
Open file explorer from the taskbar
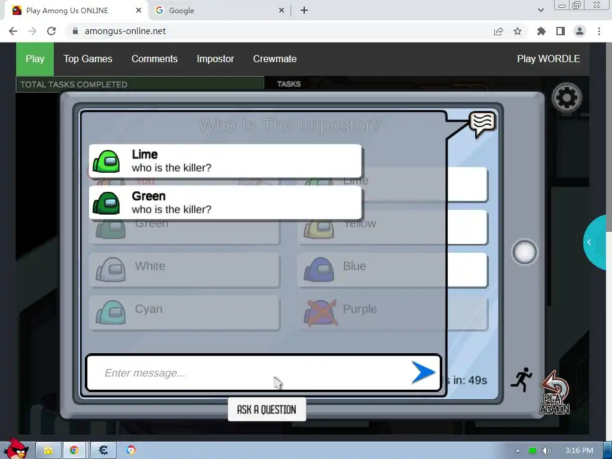coord(48,451)
